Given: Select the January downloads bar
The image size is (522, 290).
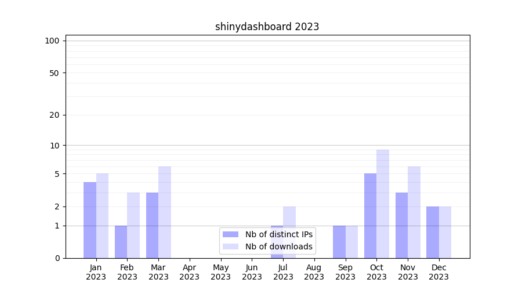Looking at the screenshot, I should 102,216.
